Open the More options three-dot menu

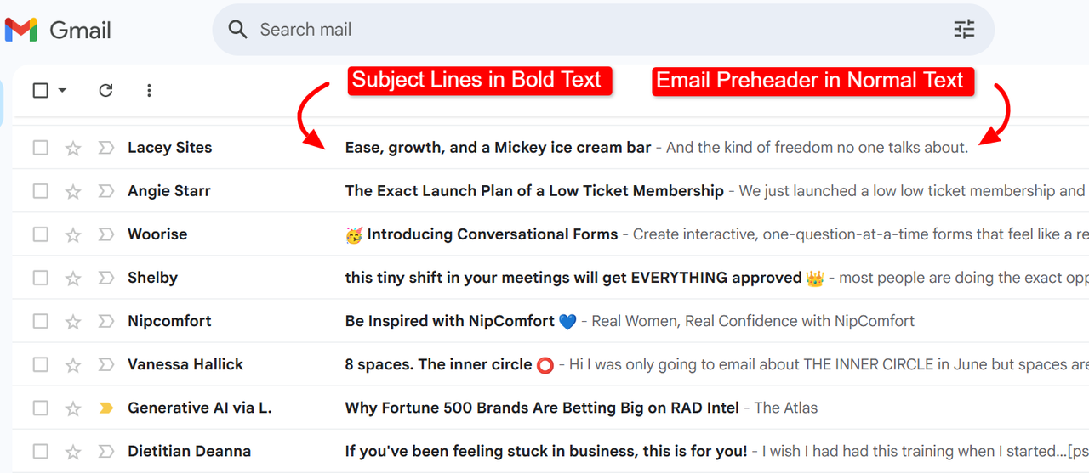click(149, 90)
